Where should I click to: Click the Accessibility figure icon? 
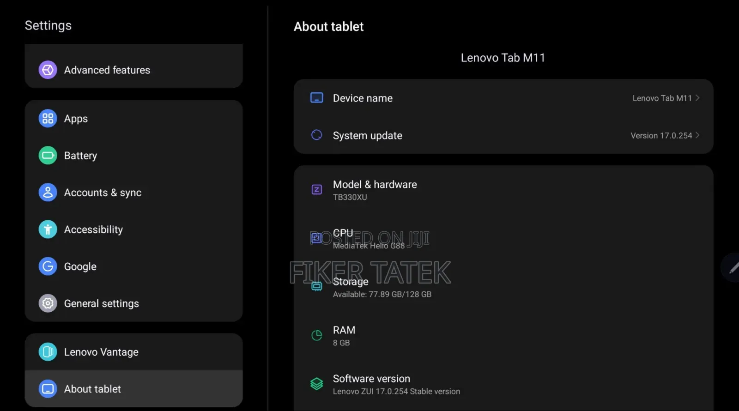click(x=48, y=230)
